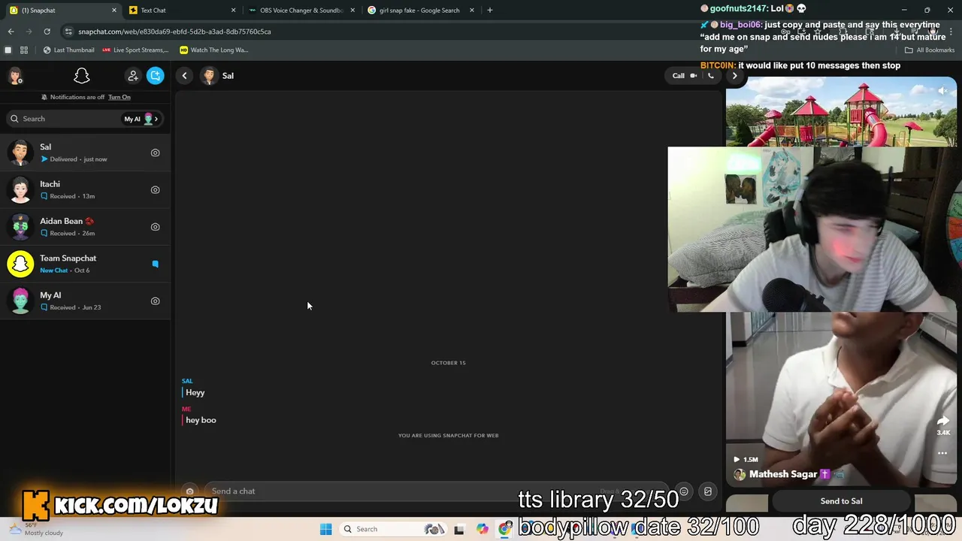Open Watch The Long Wa... bookmark
962x541 pixels.
click(x=214, y=50)
